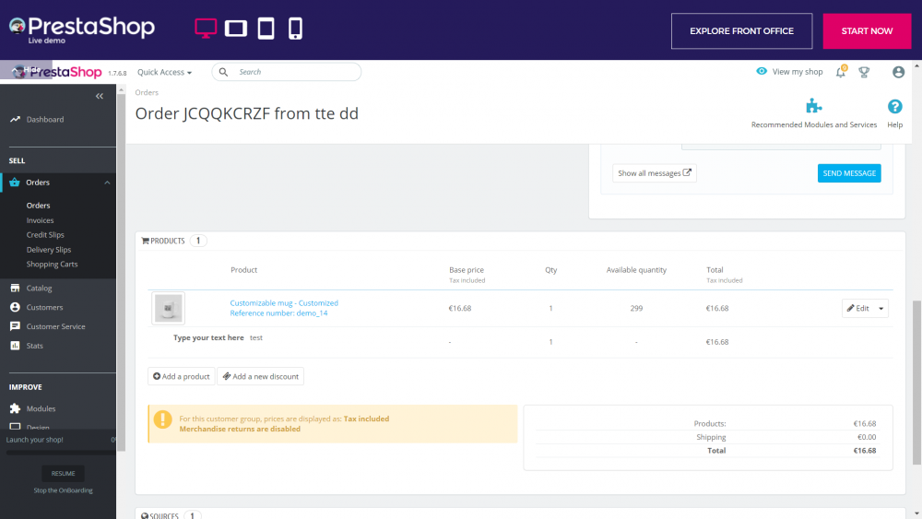Screen dimensions: 922x519
Task: Open Help question mark icon
Action: pos(894,107)
